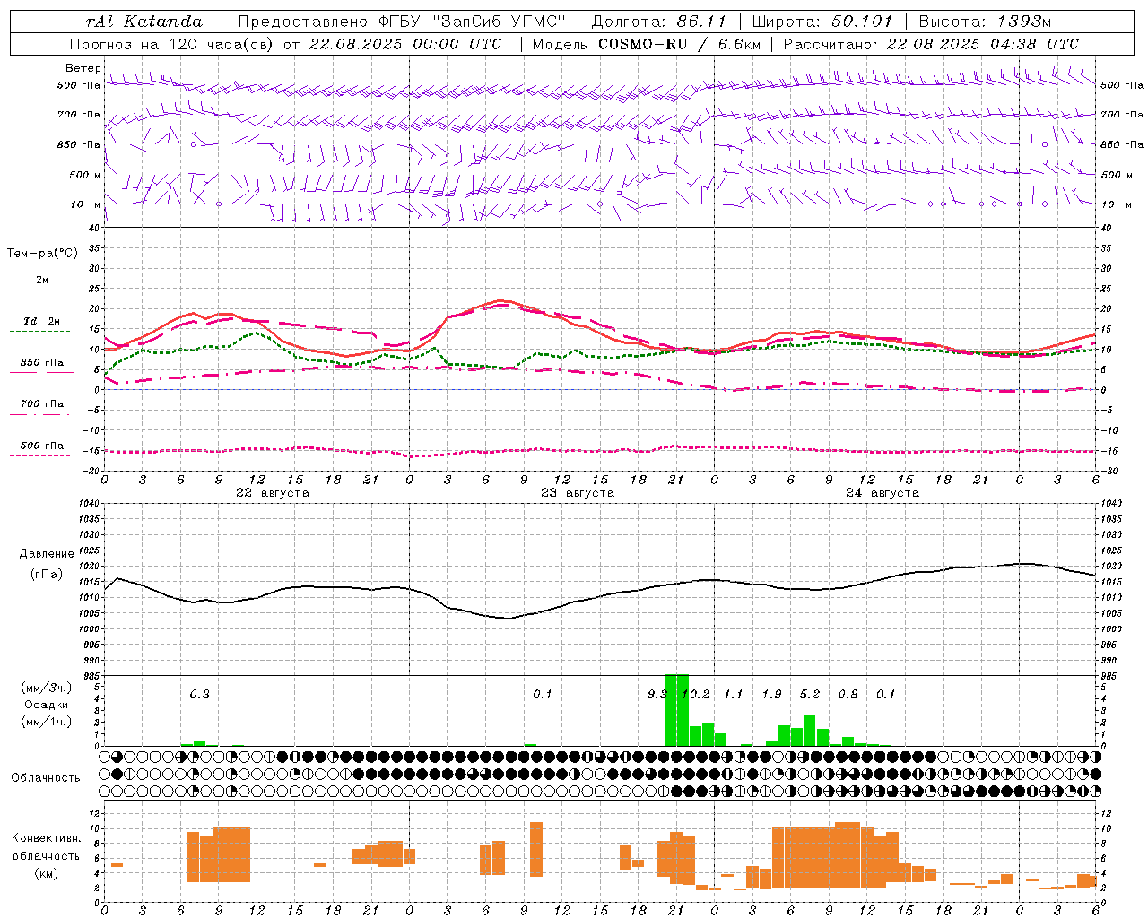Screen dimensions: 1148x918
Task: Click the Ветер panel label
Action: pos(83,68)
